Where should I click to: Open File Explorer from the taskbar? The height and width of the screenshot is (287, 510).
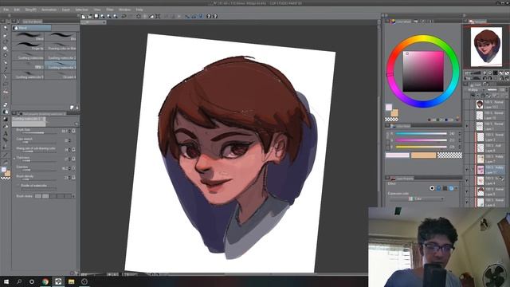(71, 281)
